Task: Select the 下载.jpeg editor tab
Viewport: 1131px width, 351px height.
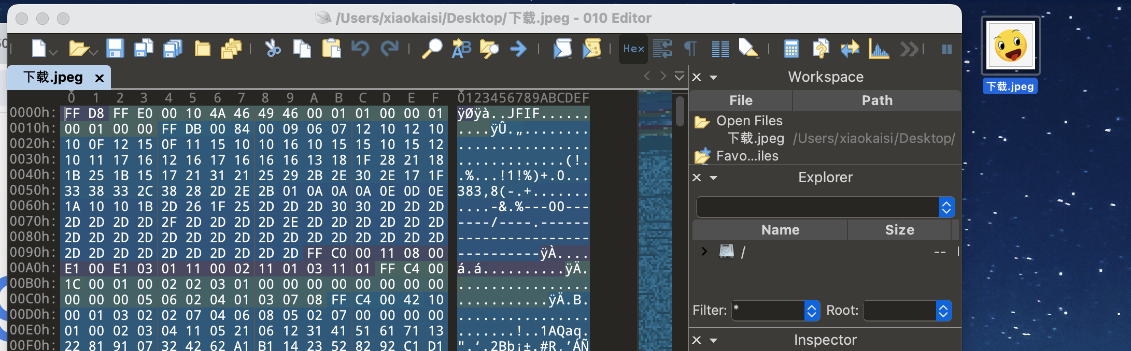Action: pos(53,78)
